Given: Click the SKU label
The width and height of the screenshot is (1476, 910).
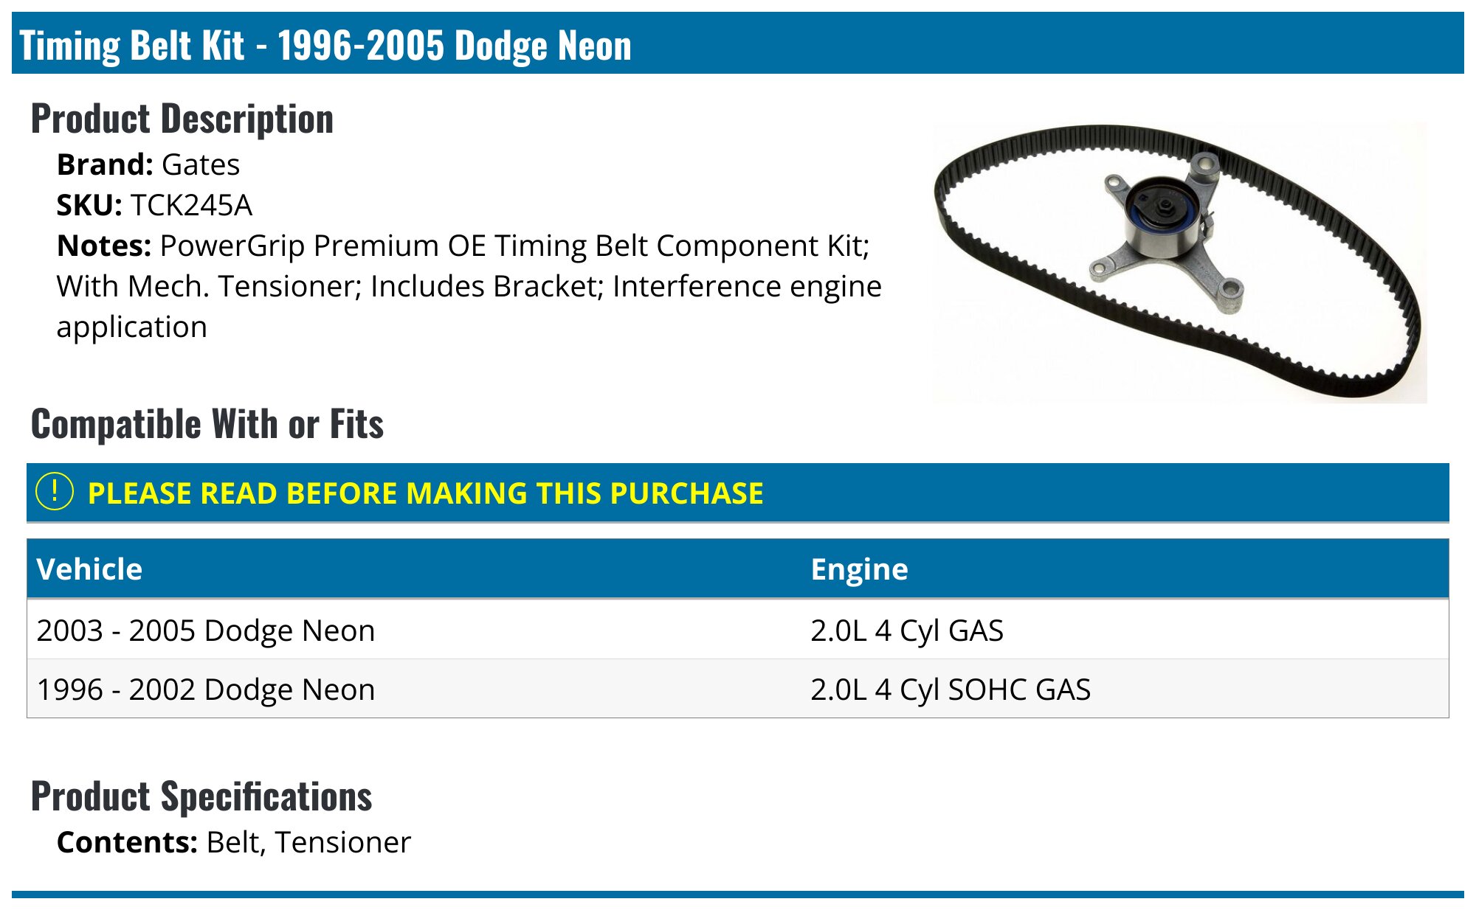Looking at the screenshot, I should click(x=89, y=205).
